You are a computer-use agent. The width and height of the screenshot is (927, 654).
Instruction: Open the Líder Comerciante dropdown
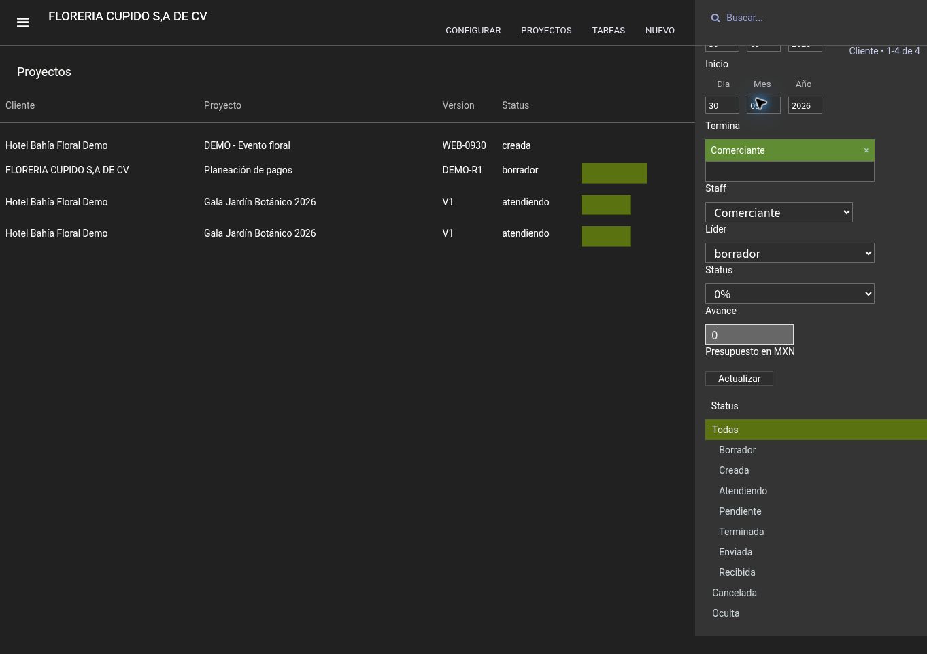779,212
